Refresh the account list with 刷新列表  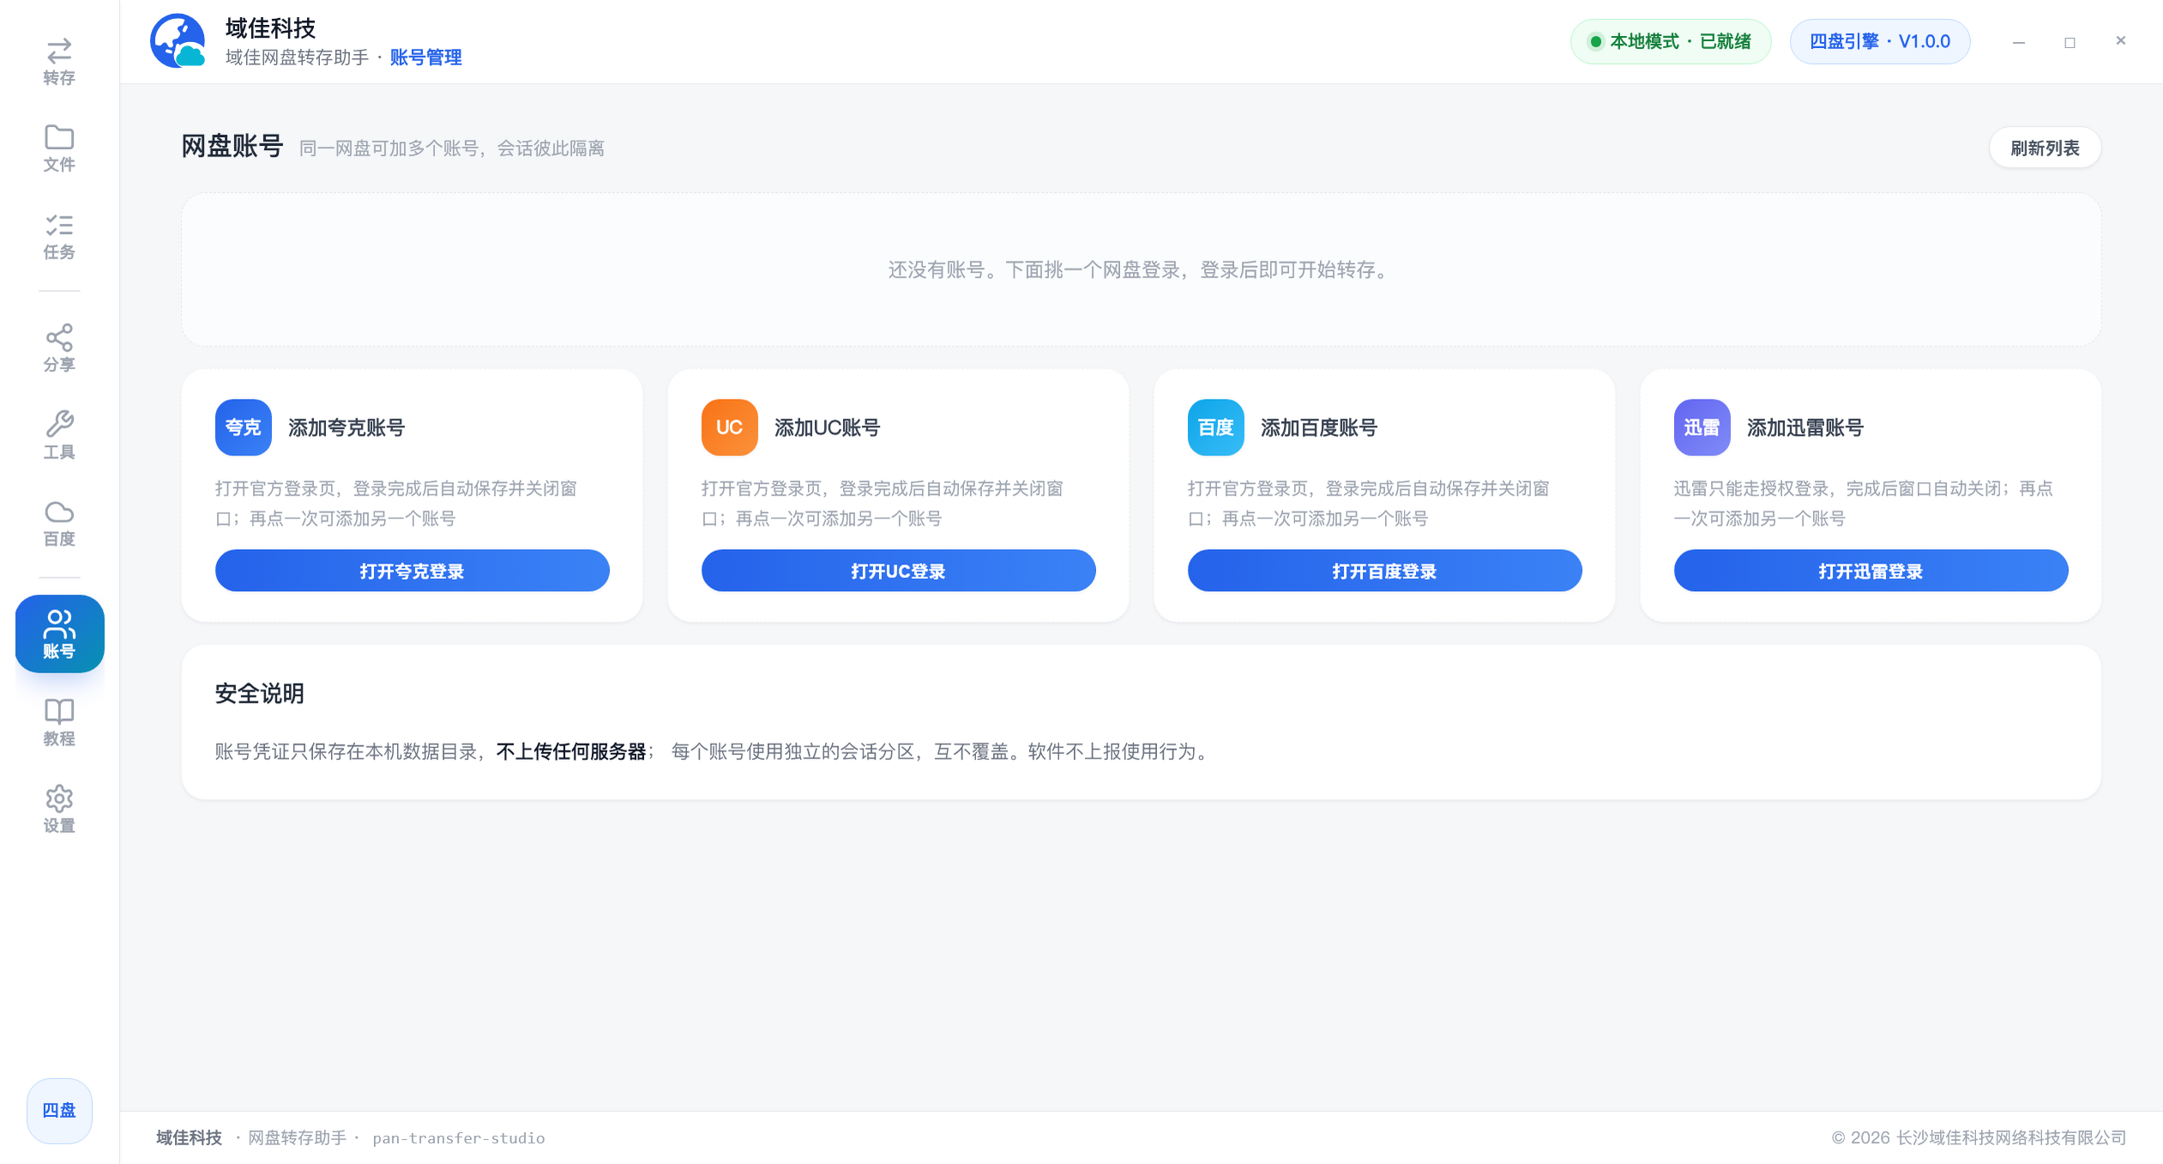[2045, 148]
